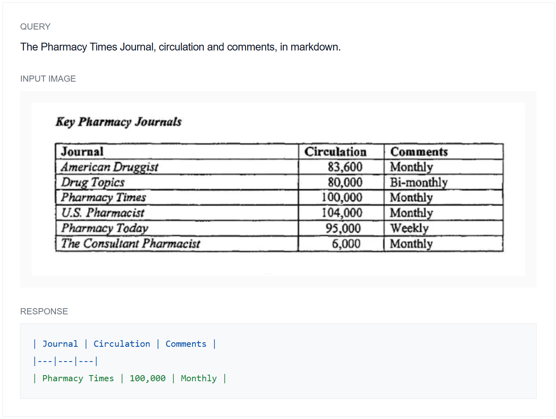Click the QUERY section label

[x=35, y=27]
